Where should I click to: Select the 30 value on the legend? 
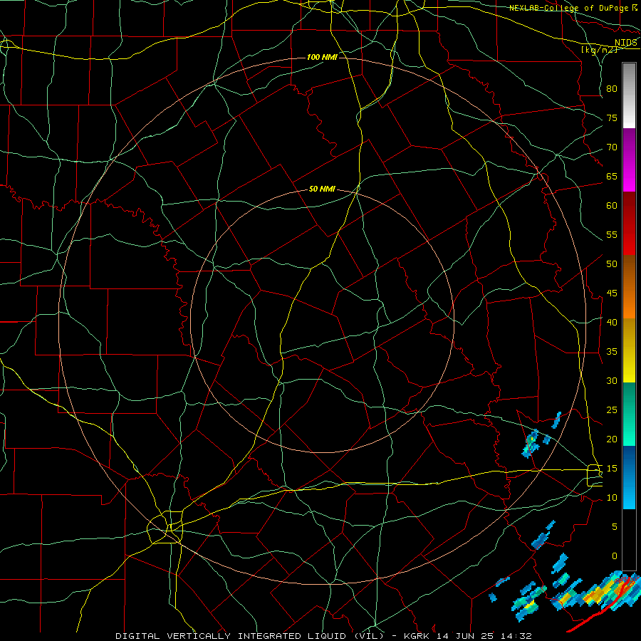612,381
